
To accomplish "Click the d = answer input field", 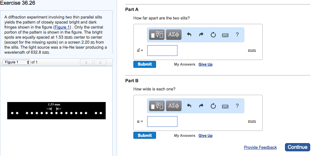I will pyautogui.click(x=162, y=51).
